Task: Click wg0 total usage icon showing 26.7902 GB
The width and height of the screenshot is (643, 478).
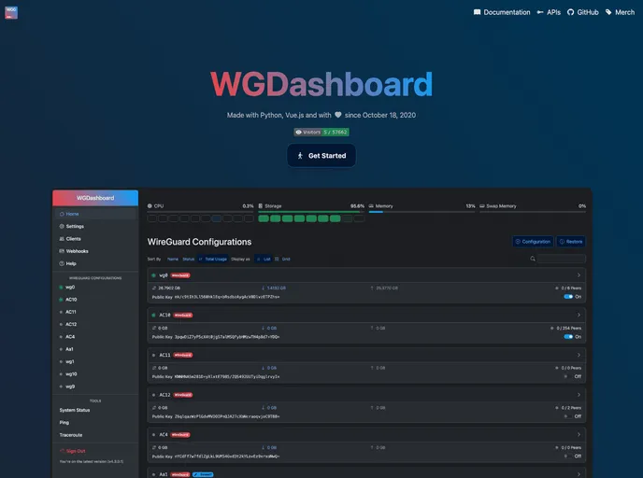Action: pyautogui.click(x=154, y=288)
